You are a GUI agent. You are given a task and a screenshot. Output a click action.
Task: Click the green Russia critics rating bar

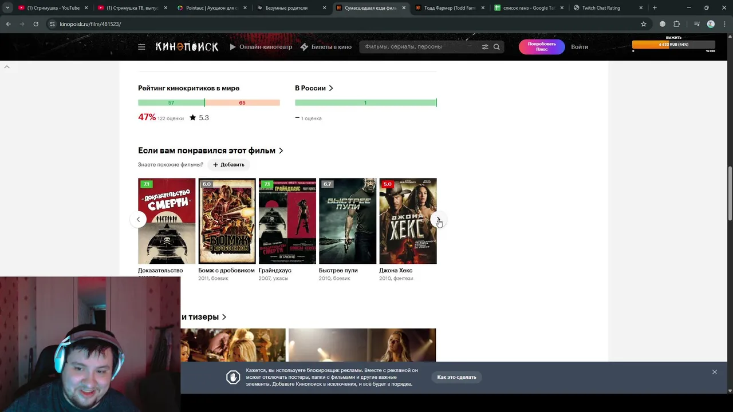(365, 102)
